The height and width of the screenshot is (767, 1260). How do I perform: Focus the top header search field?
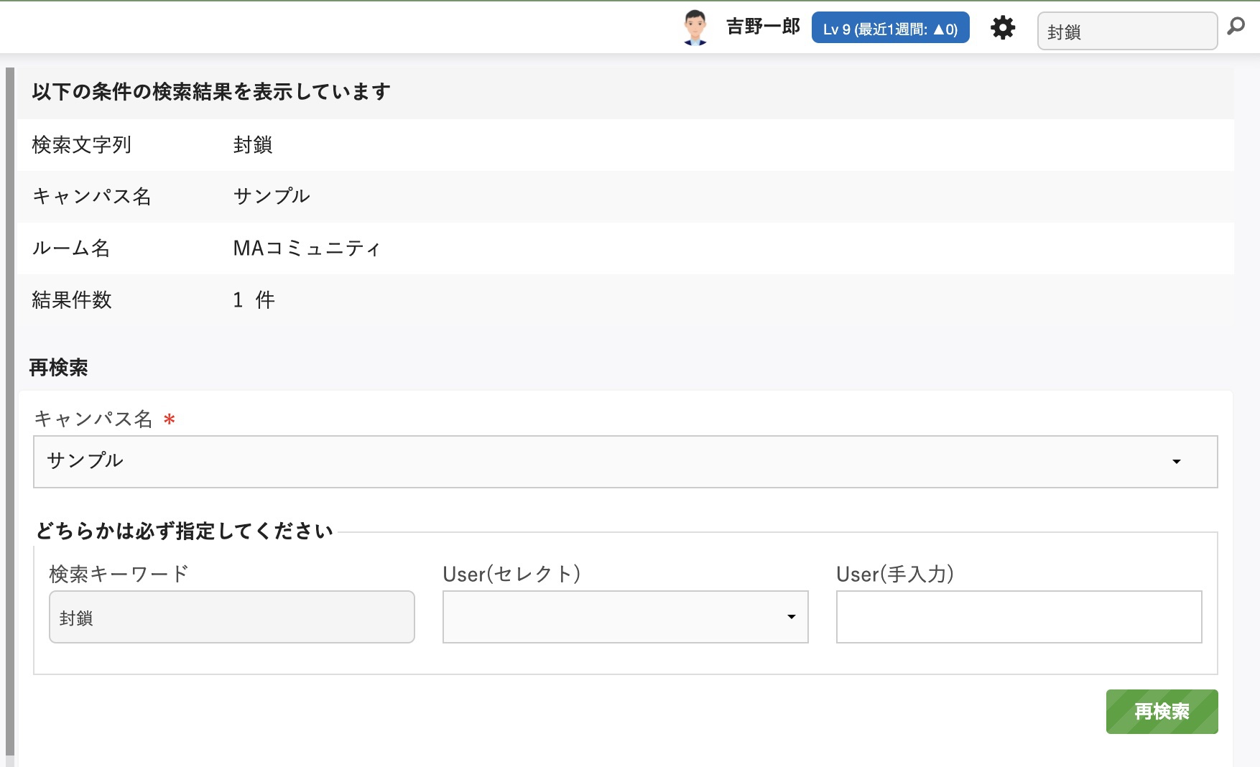tap(1126, 32)
